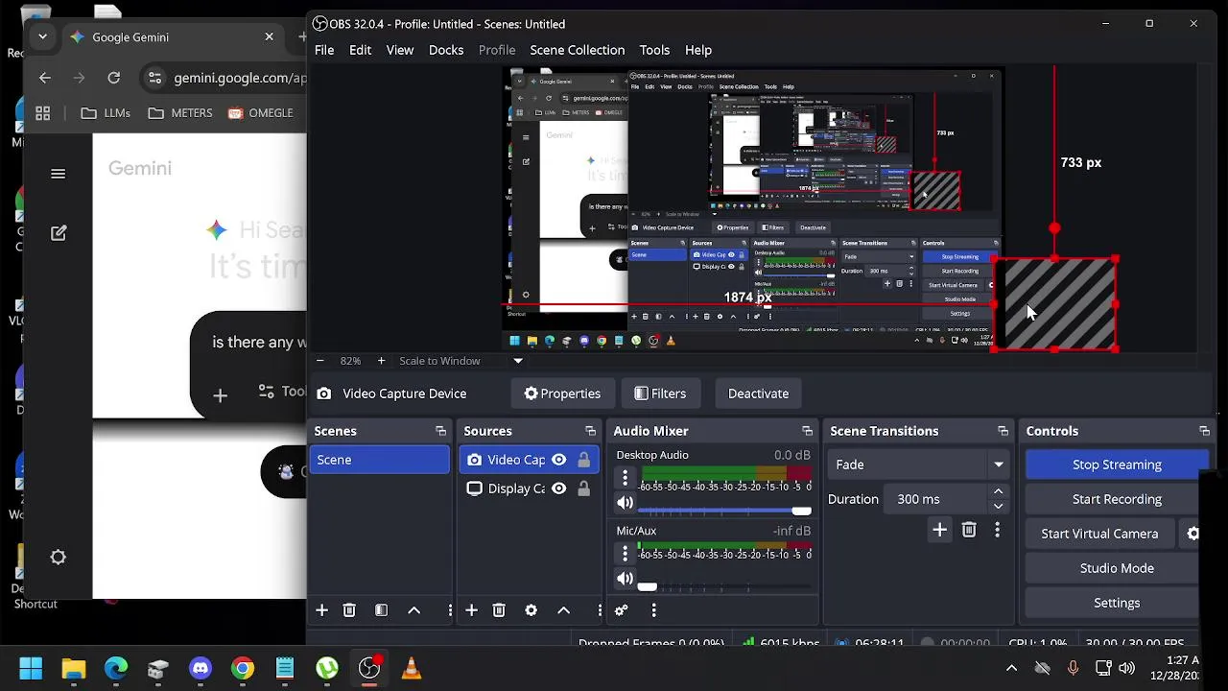Open the Help menu
Screen dimensions: 1228x691
click(698, 50)
